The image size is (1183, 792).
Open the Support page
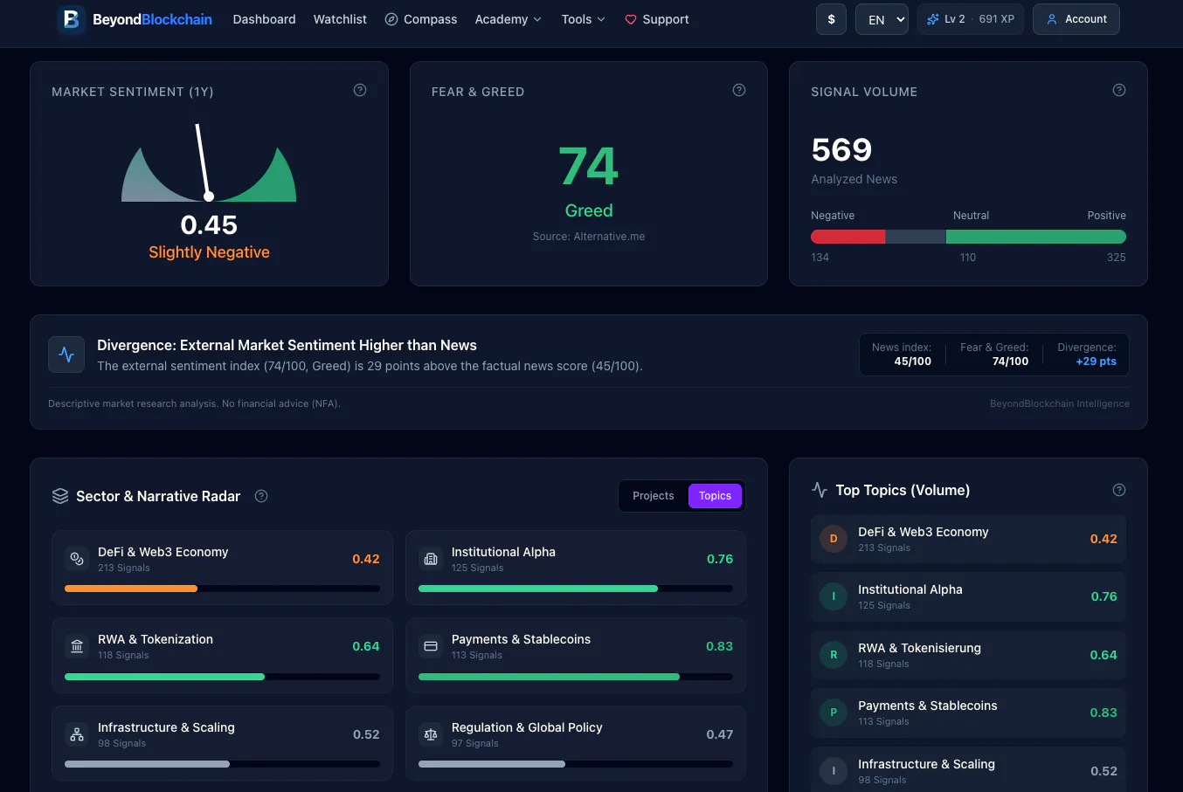[657, 19]
